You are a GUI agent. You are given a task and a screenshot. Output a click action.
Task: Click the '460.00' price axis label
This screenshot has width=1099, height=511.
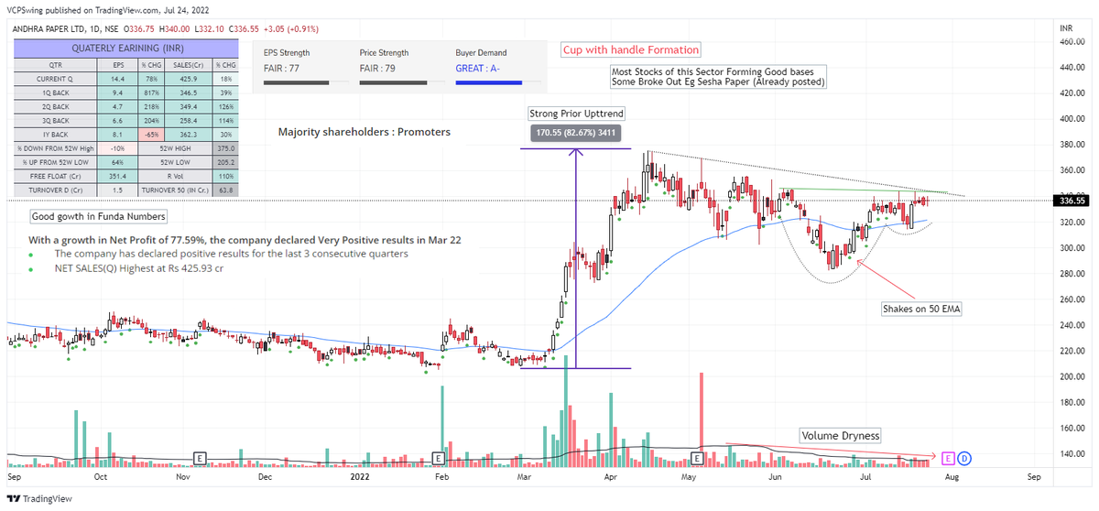point(1072,41)
